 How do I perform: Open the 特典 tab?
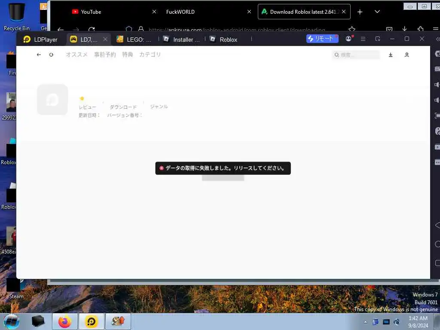[127, 55]
